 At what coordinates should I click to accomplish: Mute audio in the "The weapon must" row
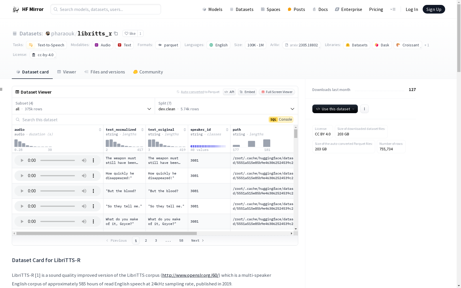point(84,160)
